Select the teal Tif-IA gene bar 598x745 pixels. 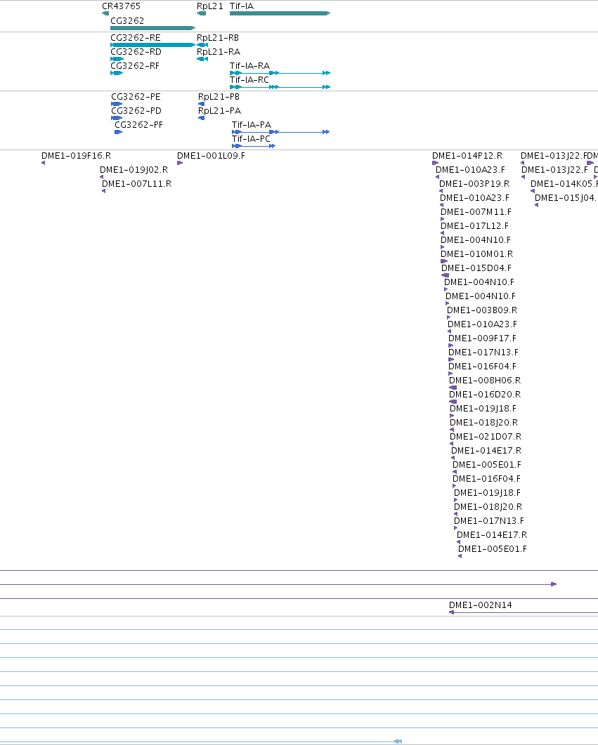click(x=280, y=13)
